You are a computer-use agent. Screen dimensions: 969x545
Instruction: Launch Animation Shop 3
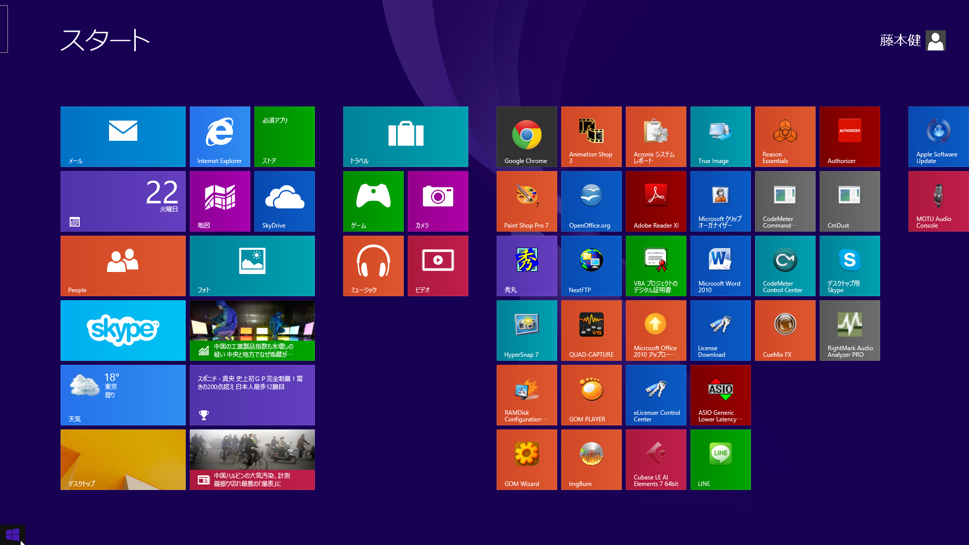tap(591, 137)
